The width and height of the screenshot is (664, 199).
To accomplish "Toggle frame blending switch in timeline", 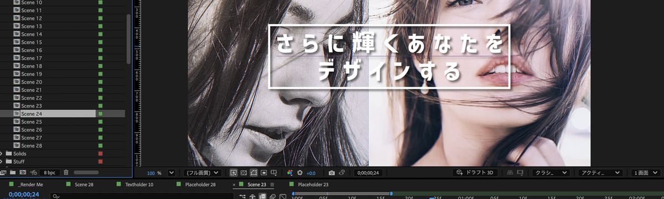I will (263, 196).
